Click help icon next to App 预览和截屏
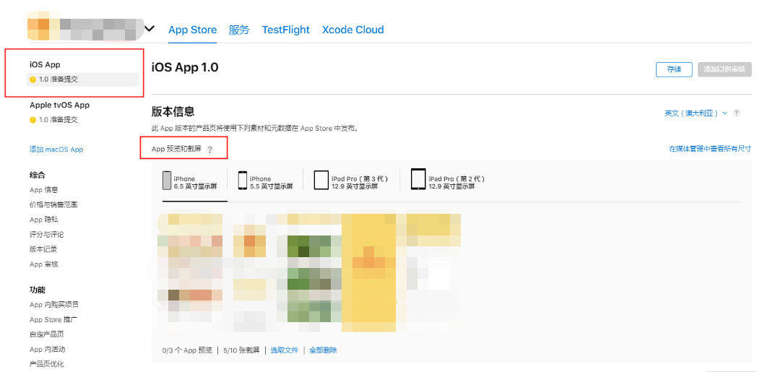This screenshot has height=372, width=757. coord(209,150)
